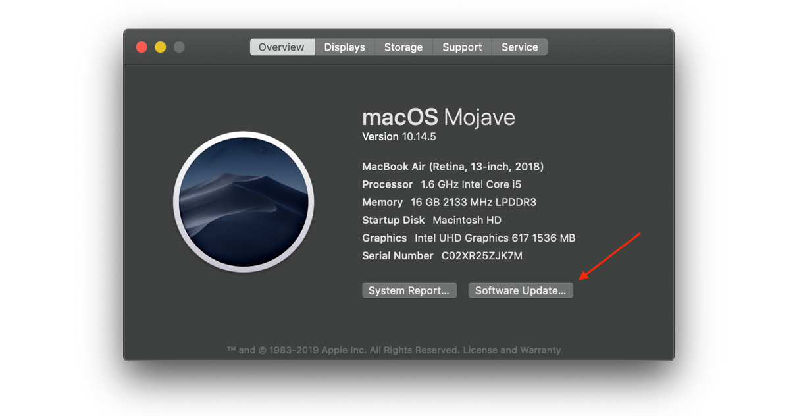Click the Macintosh HD startup disk value
The height and width of the screenshot is (416, 799).
tap(467, 220)
